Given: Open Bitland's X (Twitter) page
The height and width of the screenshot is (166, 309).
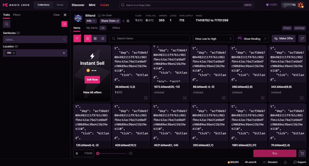Looking at the screenshot, I should click(x=123, y=21).
